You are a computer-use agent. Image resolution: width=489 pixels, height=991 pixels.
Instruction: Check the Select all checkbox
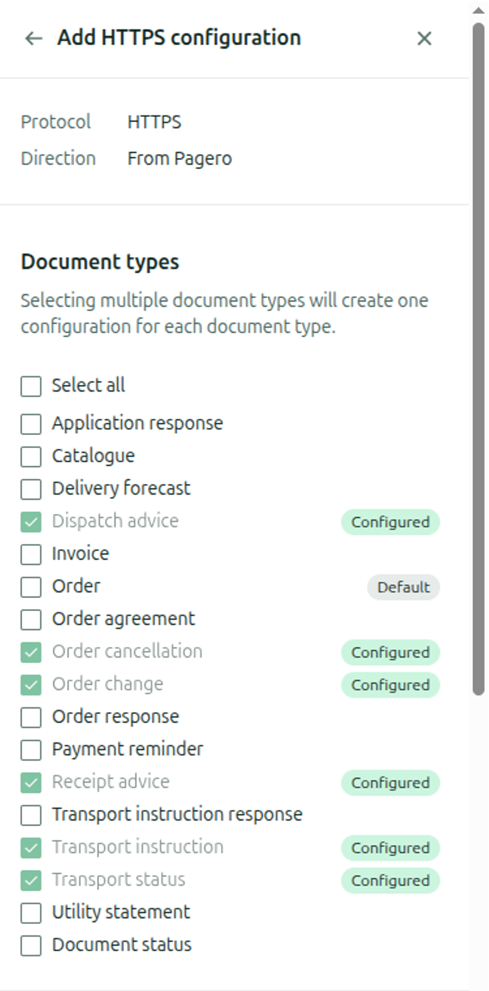point(31,386)
